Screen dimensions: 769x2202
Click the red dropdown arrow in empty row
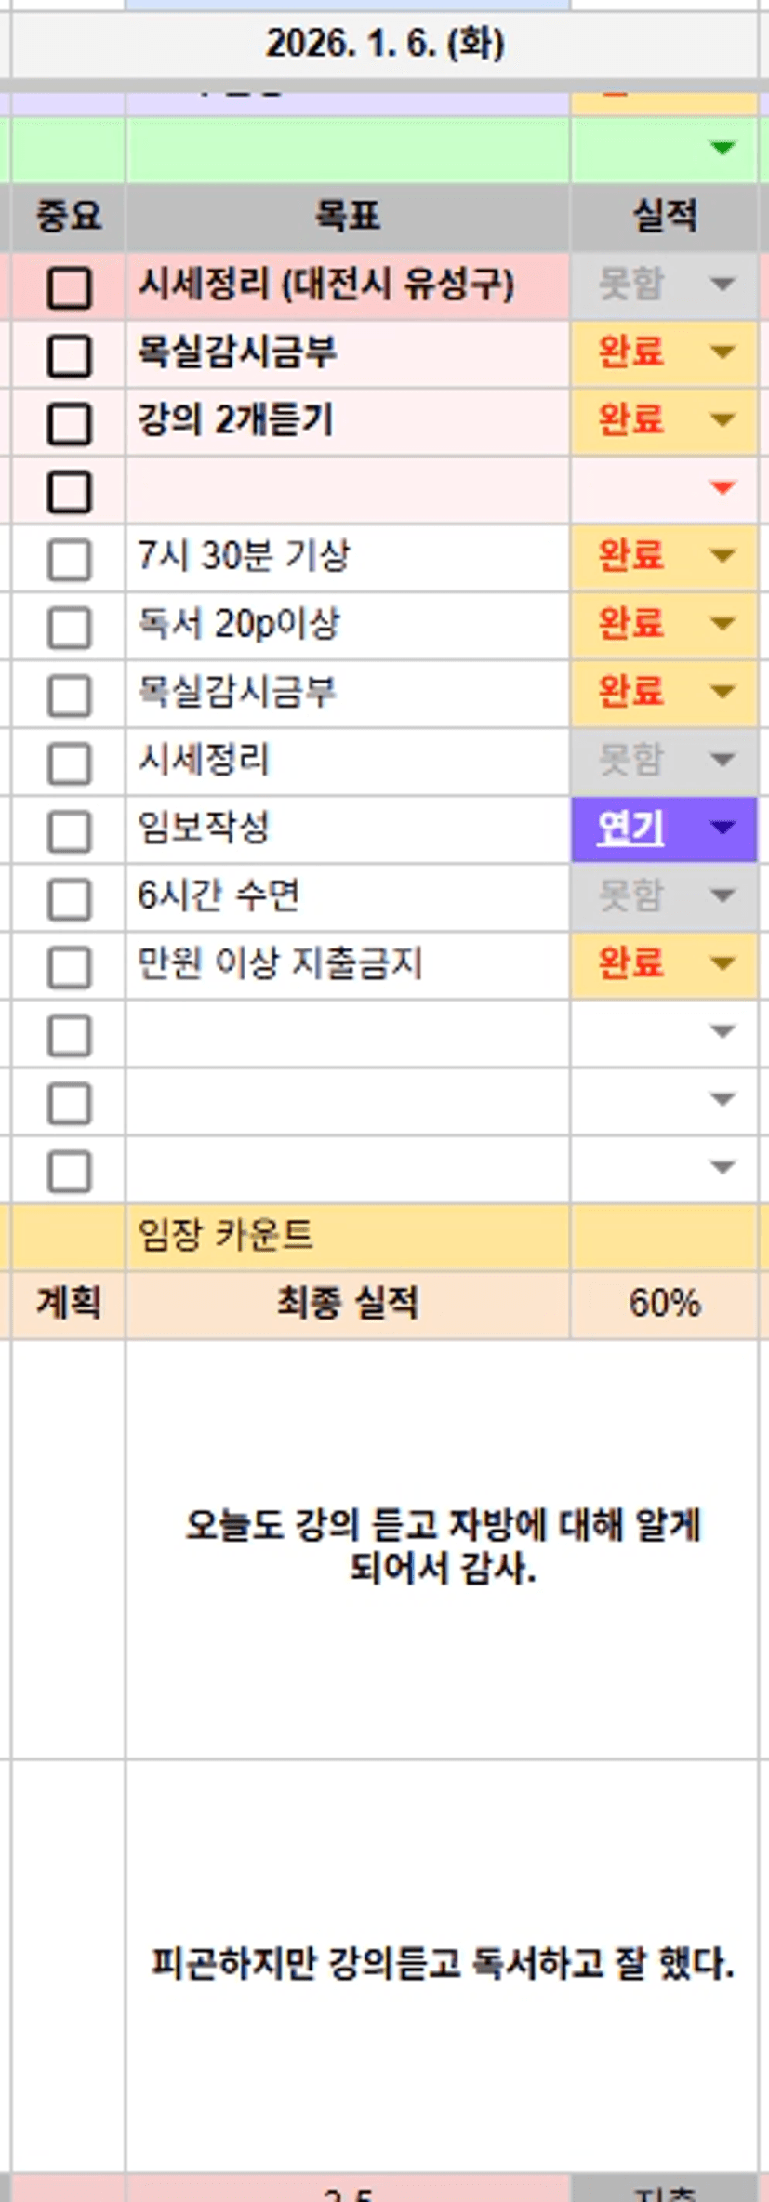pos(723,488)
